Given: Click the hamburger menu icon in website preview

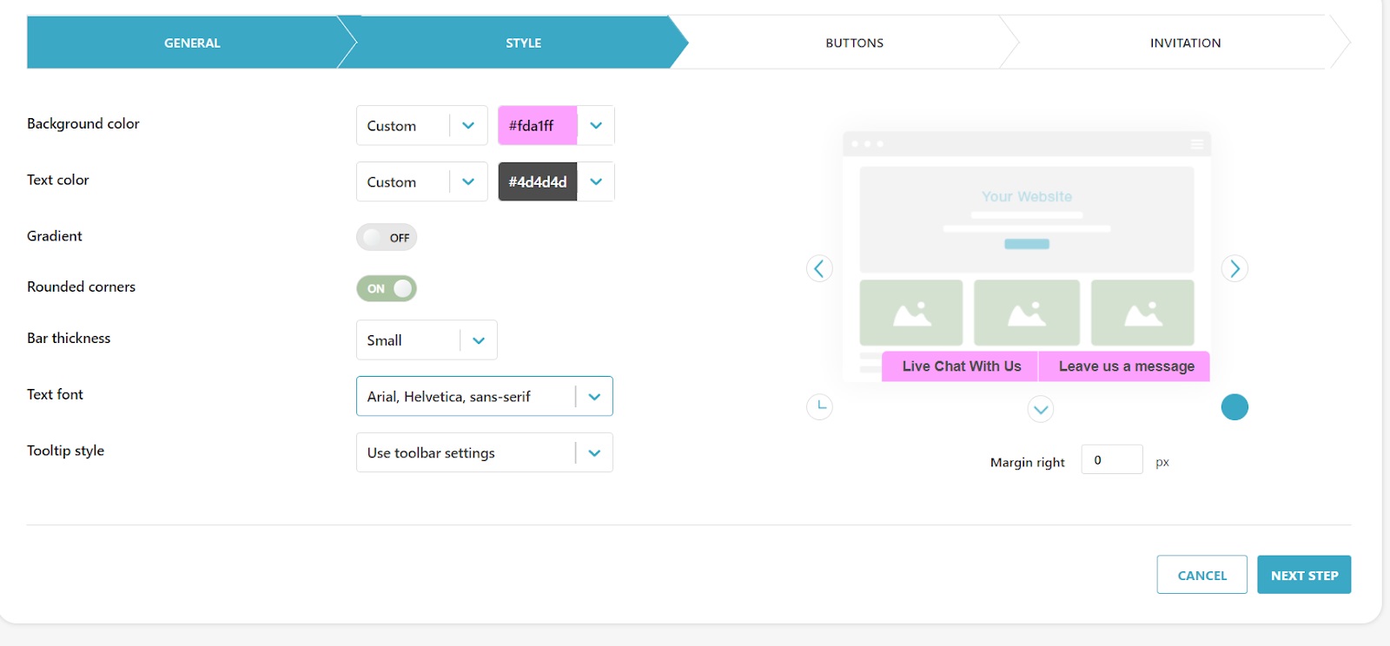Looking at the screenshot, I should [1196, 144].
